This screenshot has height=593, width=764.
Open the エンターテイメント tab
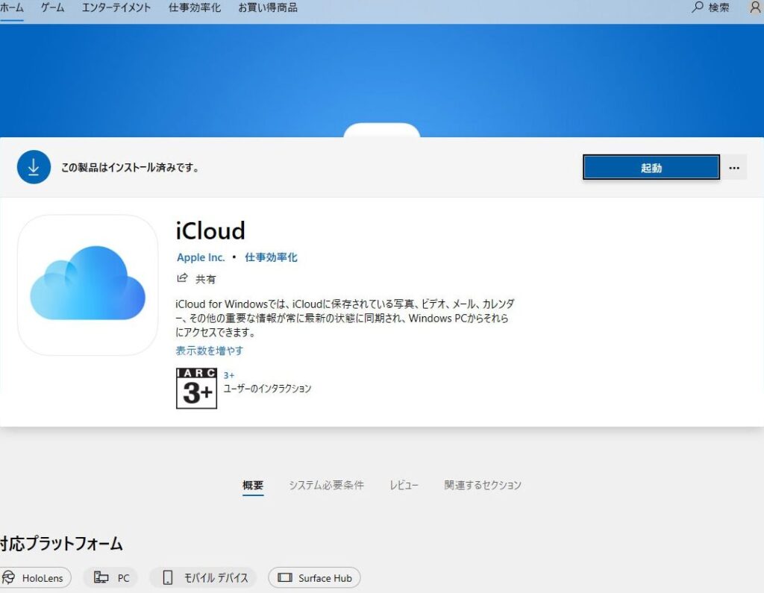pyautogui.click(x=116, y=7)
